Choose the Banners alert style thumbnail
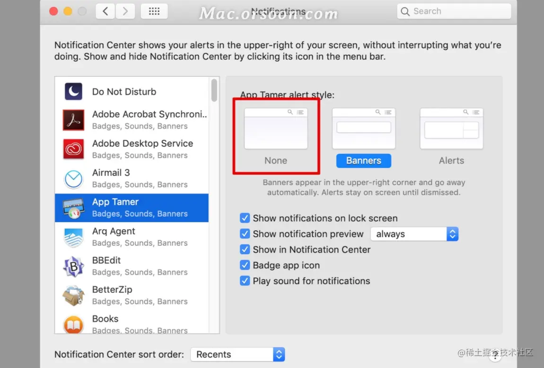Screen dimensions: 544x368 [364, 128]
